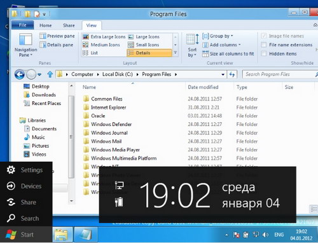Sort by the Size column header
Viewport: 318px width, 243px height.
[x=289, y=87]
